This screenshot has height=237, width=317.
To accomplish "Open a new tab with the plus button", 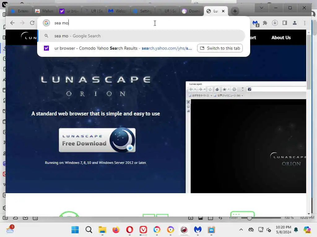I will tap(235, 11).
